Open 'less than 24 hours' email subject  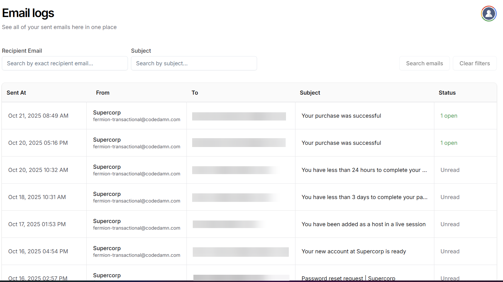(x=364, y=170)
